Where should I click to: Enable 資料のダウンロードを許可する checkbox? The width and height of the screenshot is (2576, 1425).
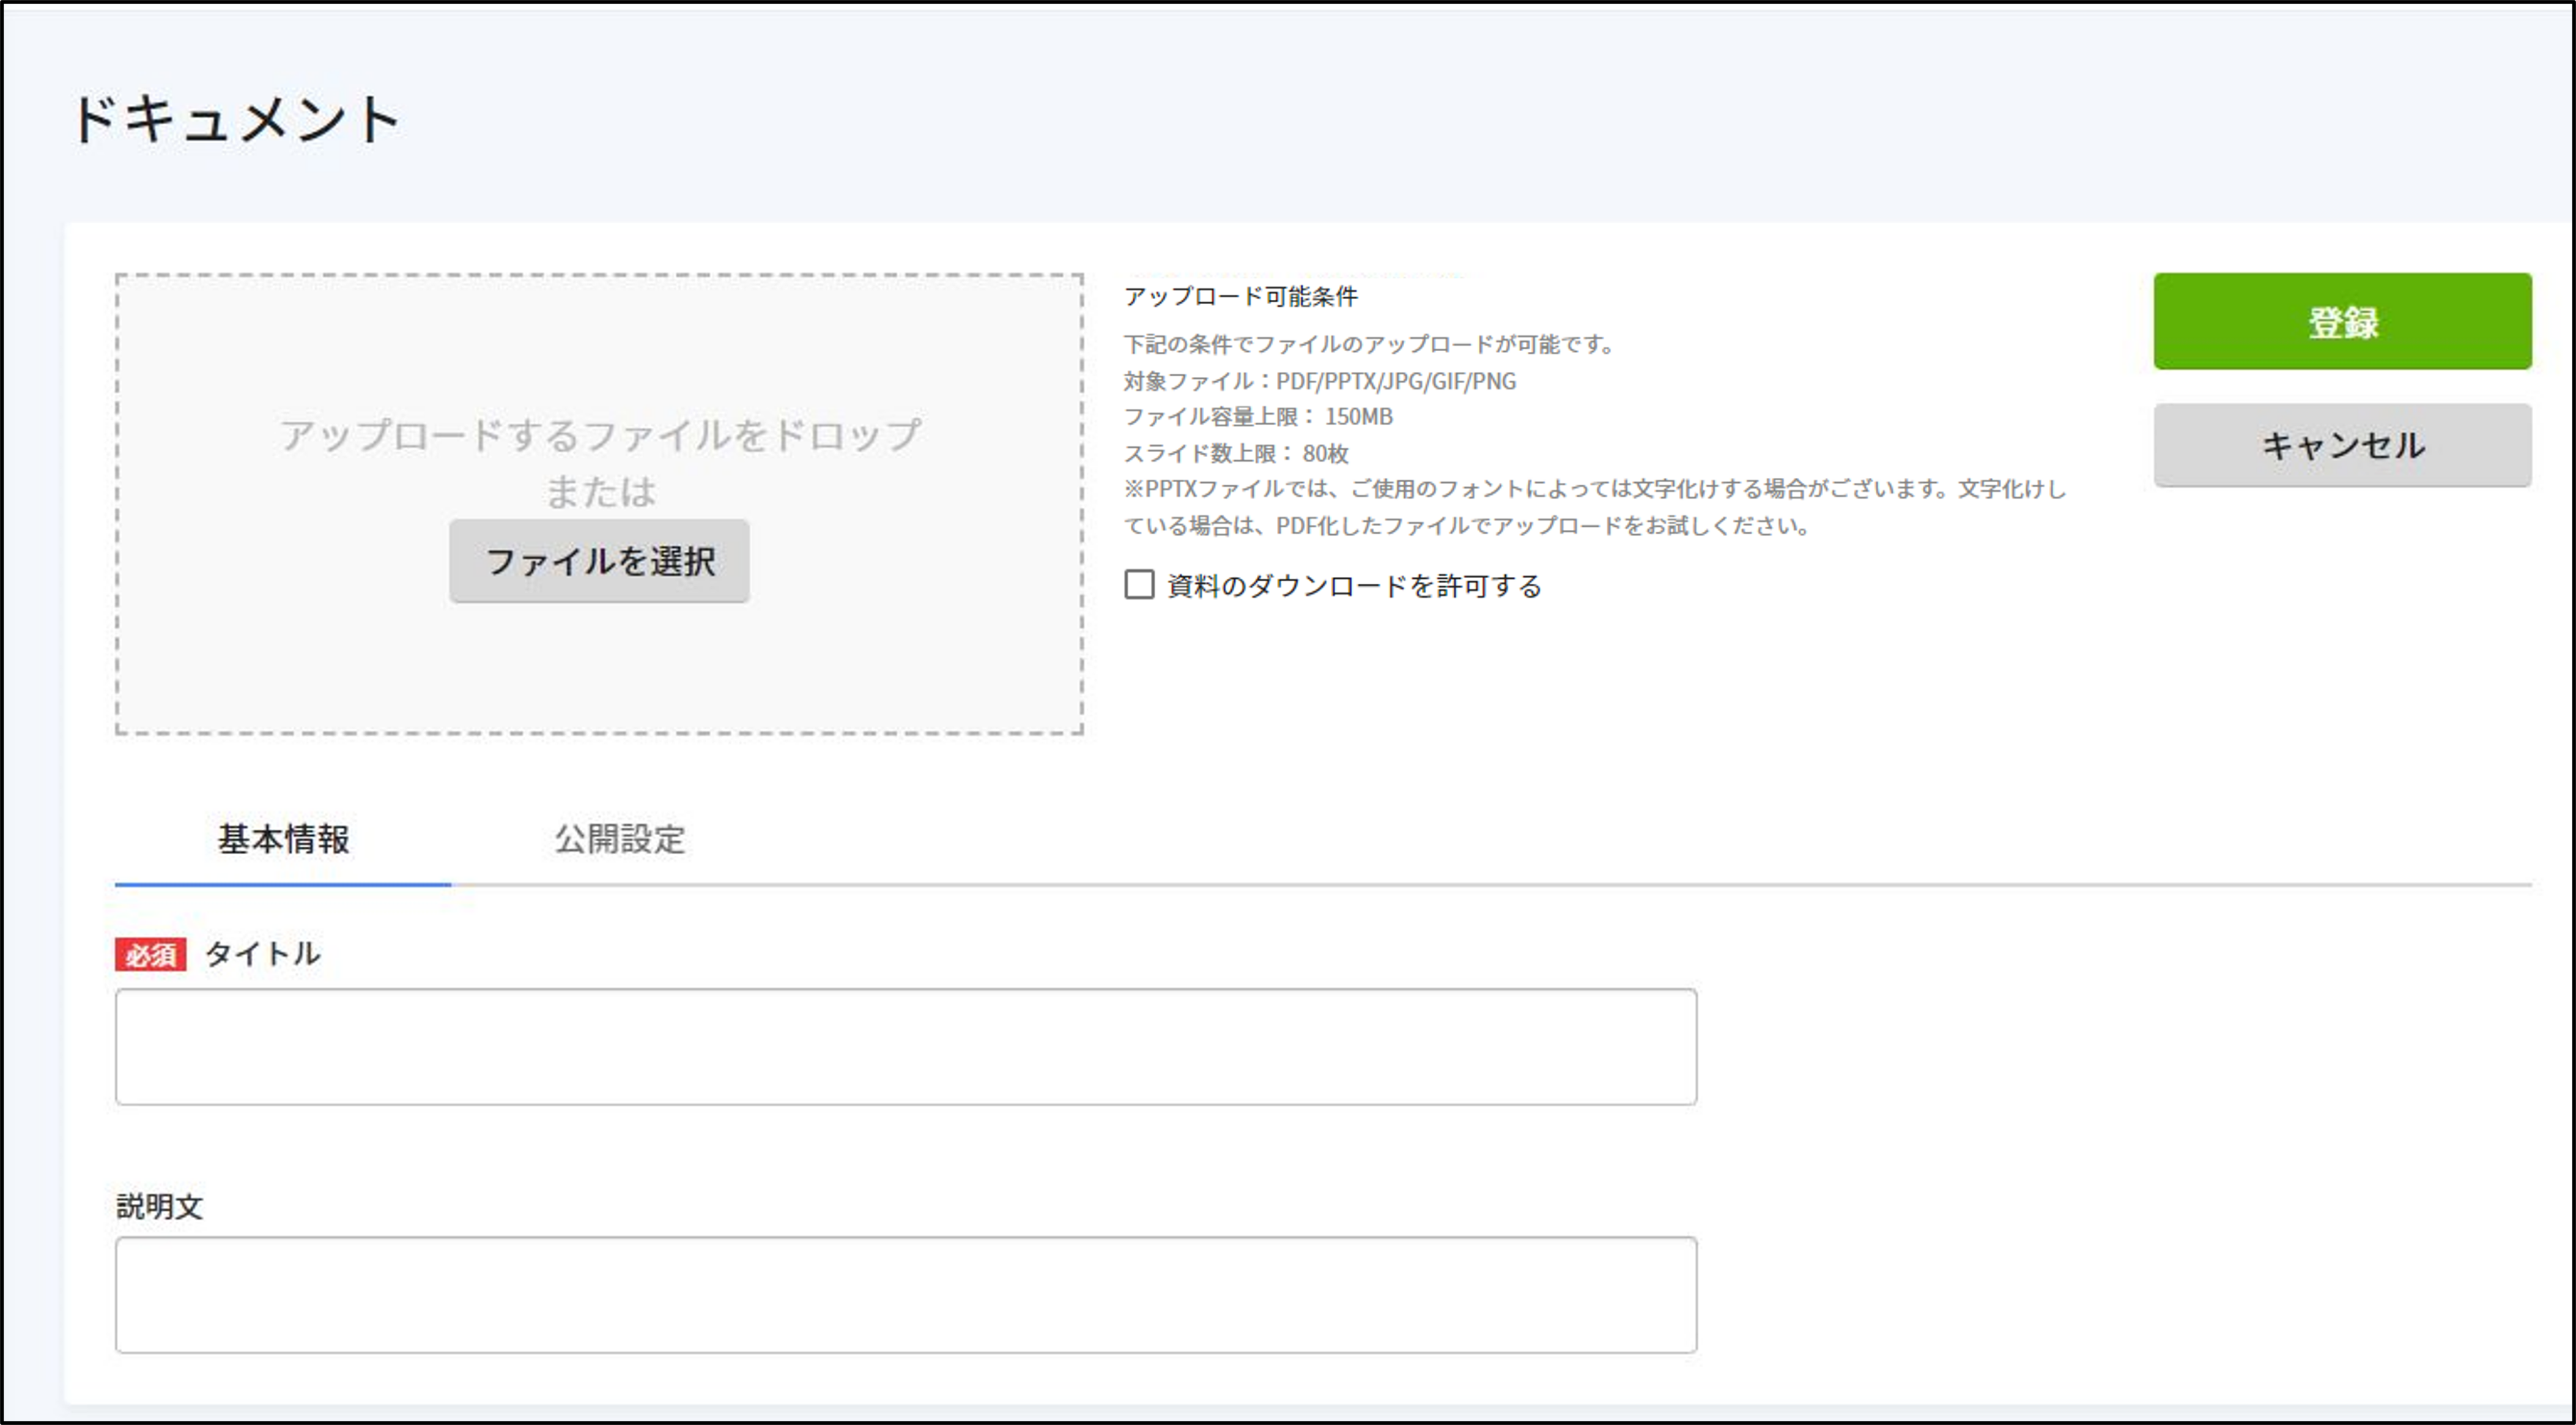(x=1139, y=584)
